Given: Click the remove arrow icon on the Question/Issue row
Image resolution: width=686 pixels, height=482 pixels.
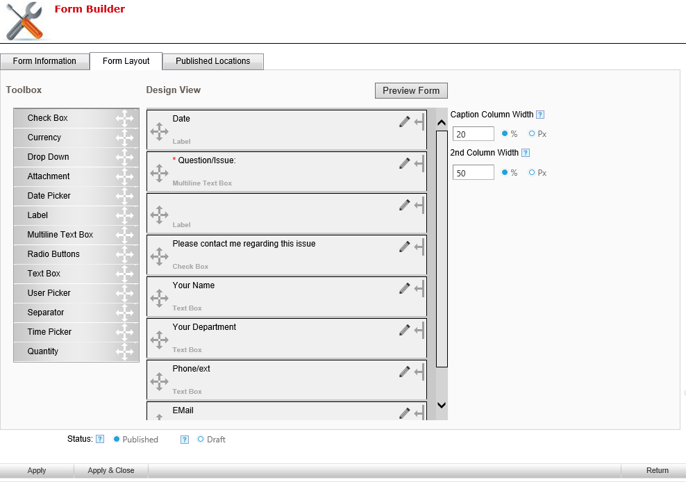Looking at the screenshot, I should [x=419, y=164].
